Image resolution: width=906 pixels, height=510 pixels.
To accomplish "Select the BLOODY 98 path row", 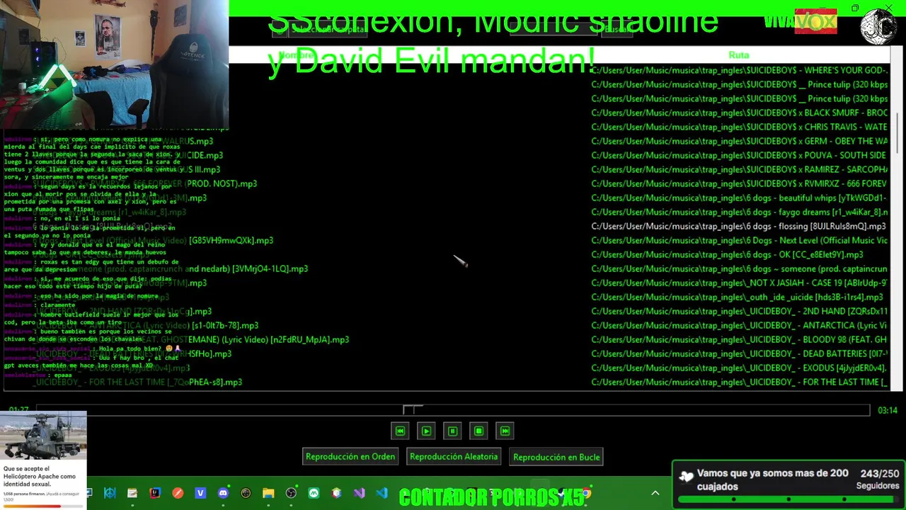I will (739, 339).
